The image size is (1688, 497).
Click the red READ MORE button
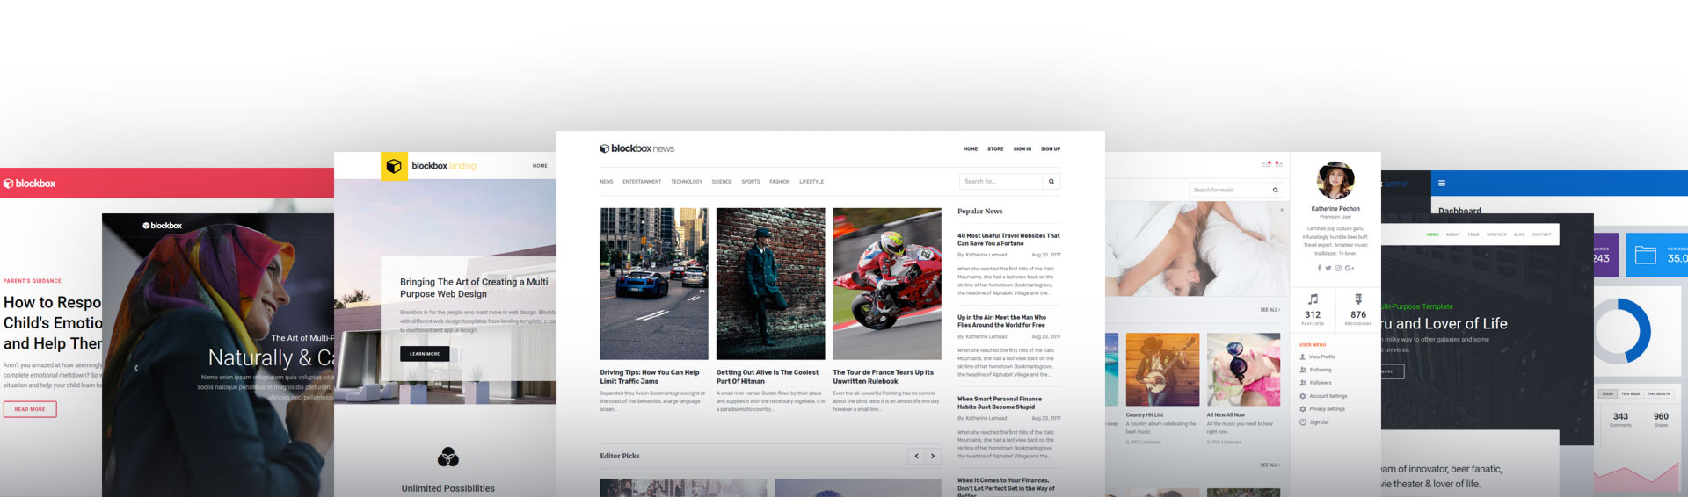pyautogui.click(x=30, y=409)
